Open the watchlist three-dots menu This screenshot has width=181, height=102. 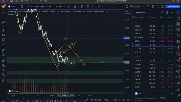tap(172, 12)
